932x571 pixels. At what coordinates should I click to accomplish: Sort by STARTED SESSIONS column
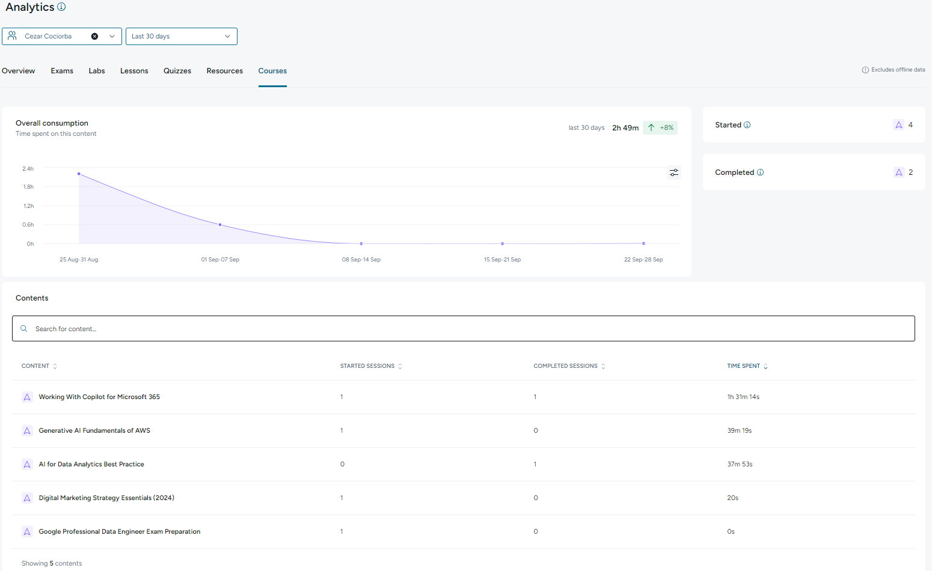pyautogui.click(x=371, y=366)
